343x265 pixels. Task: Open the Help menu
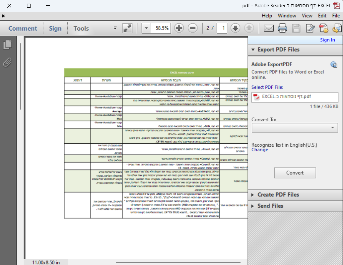coord(267,16)
